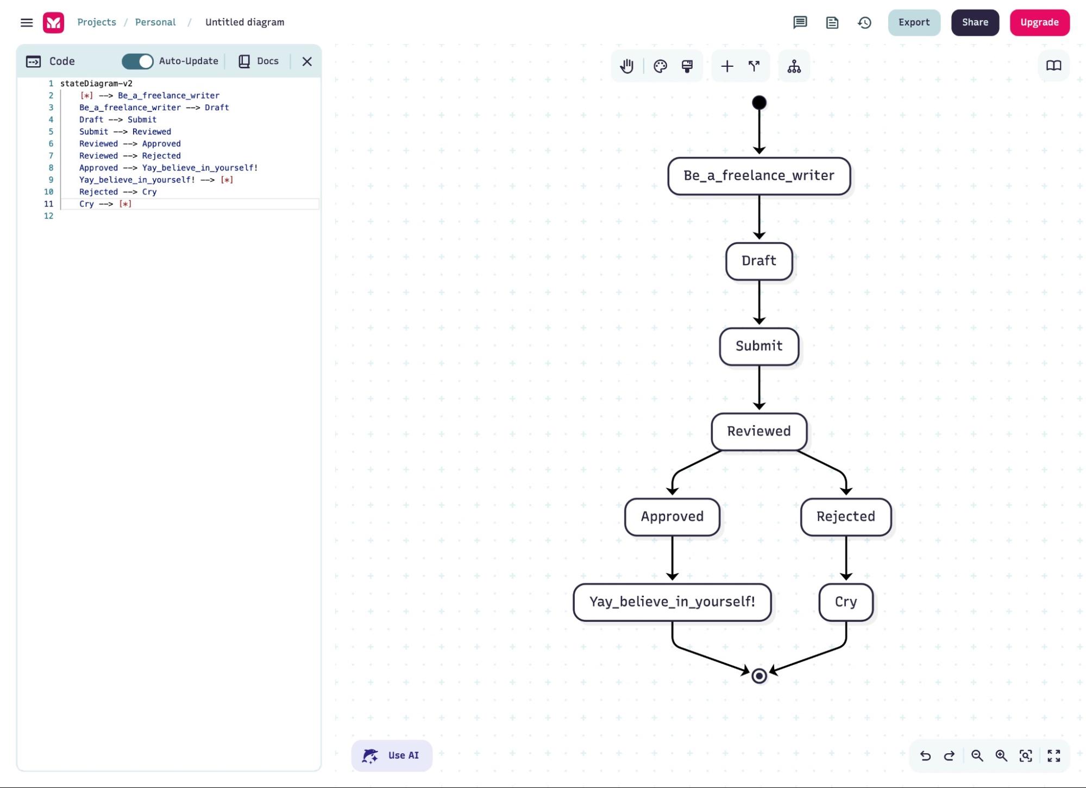1086x788 pixels.
Task: Select the pan hand tool
Action: [x=626, y=66]
